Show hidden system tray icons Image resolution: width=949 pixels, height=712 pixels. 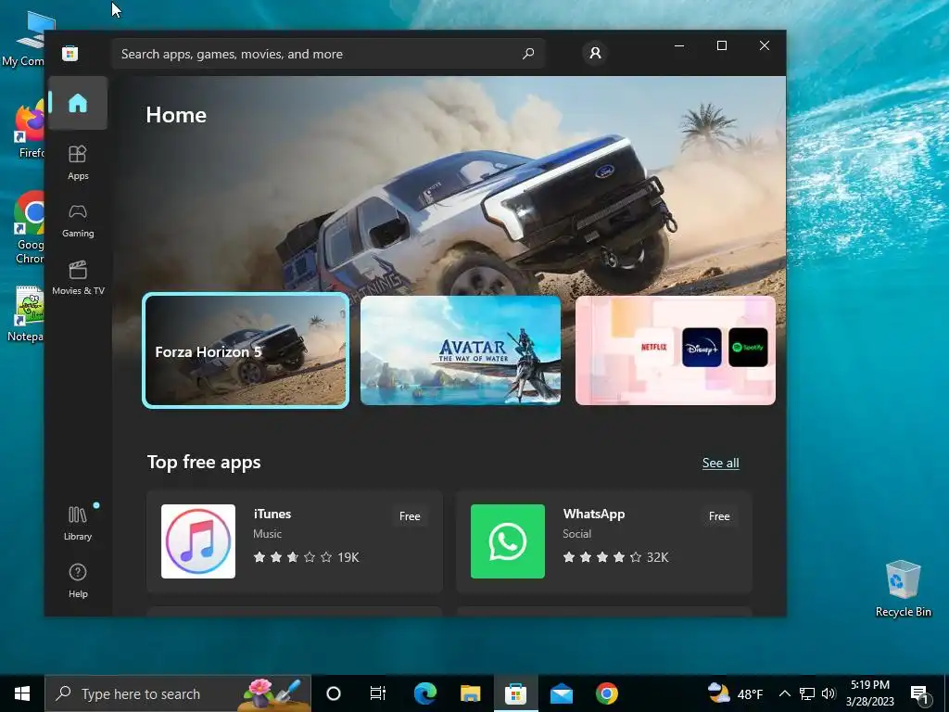784,693
